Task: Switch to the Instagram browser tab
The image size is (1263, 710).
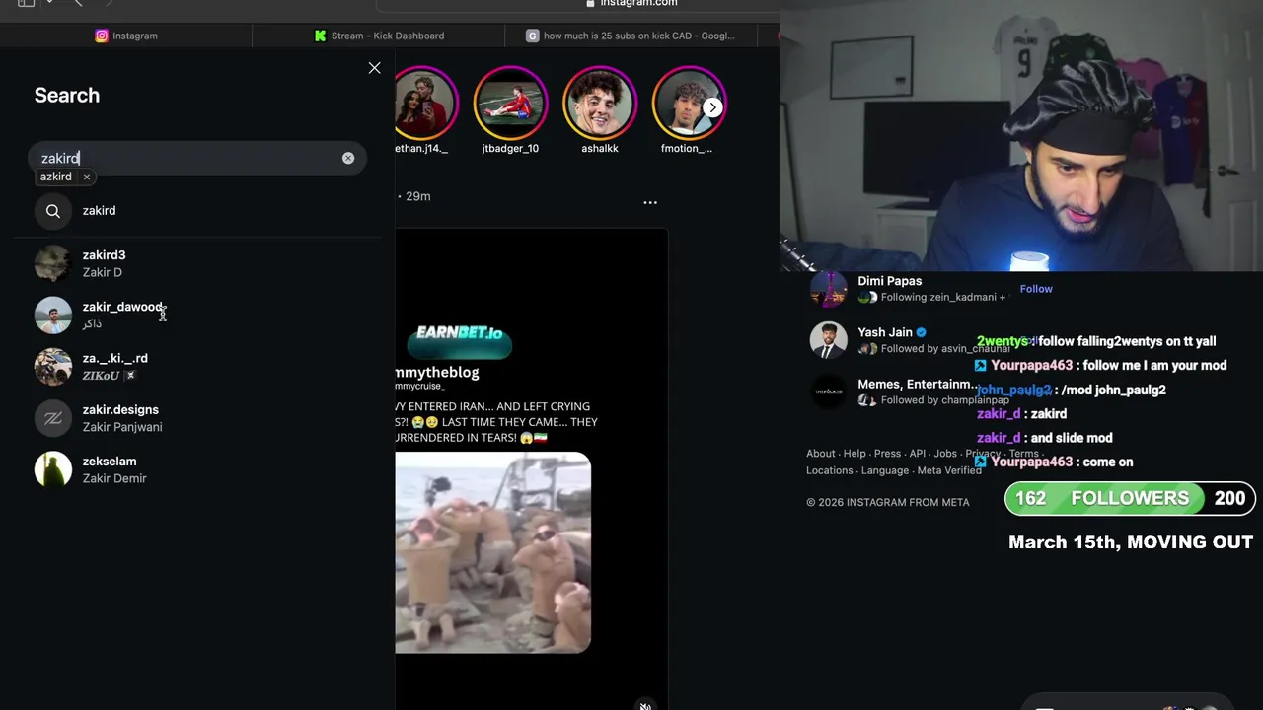Action: click(126, 35)
